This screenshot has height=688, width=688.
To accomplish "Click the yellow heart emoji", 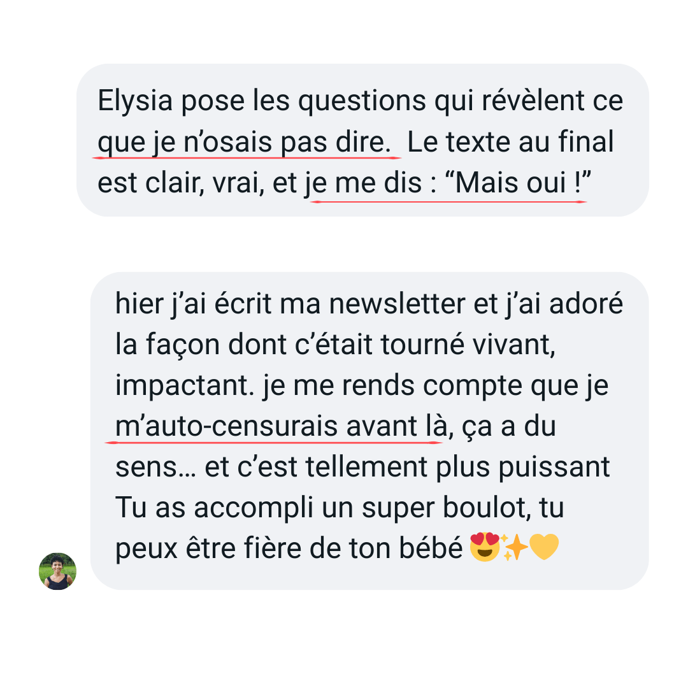I will [544, 548].
